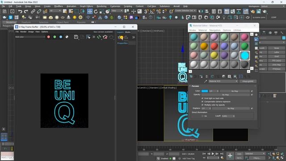Click the Key Mode add keys plus button
Viewport: 286px width, 161px height.
(x=230, y=156)
